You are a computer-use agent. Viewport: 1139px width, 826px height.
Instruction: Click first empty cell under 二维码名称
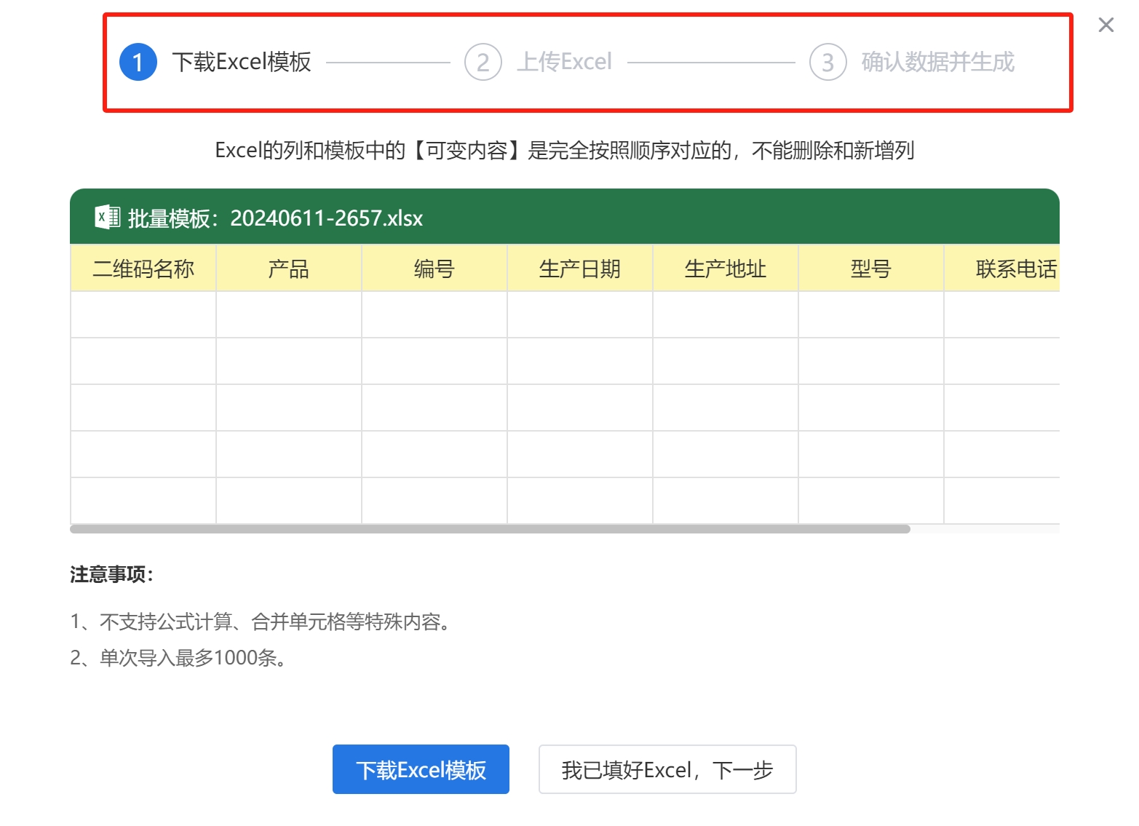pos(143,314)
